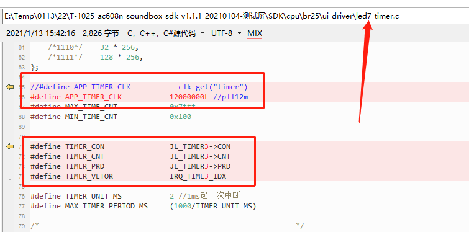Click the 32 * 256 array entry

coord(119,47)
